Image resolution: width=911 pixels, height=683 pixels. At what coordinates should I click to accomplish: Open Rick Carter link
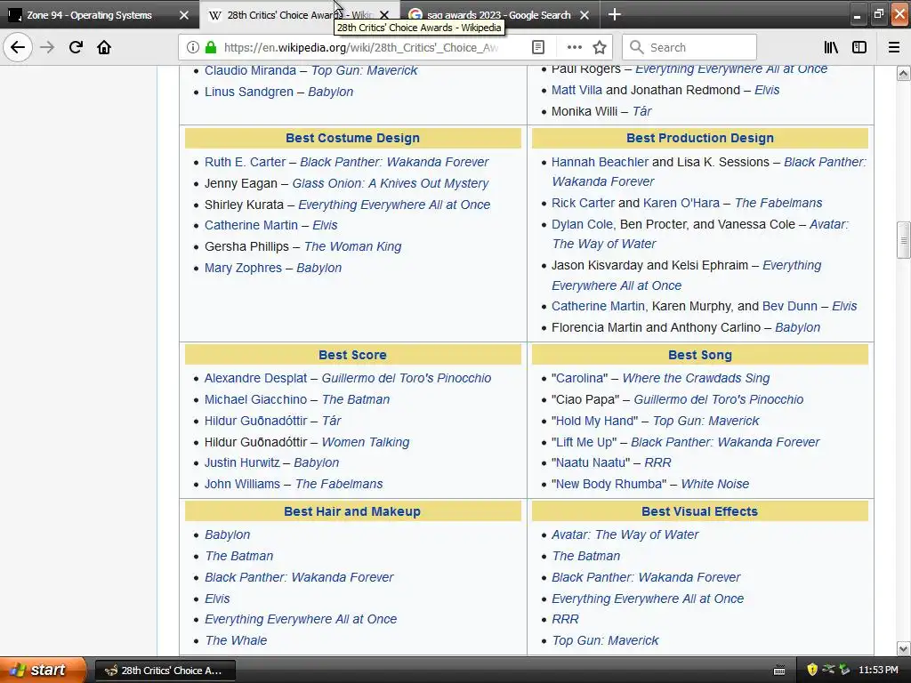click(x=583, y=204)
